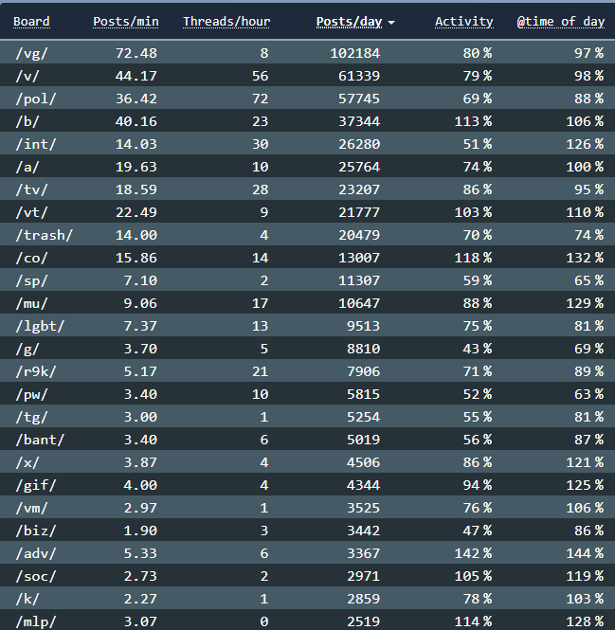Screen dimensions: 615x630
Task: Click the 43 % activity value
Action: [x=478, y=349]
